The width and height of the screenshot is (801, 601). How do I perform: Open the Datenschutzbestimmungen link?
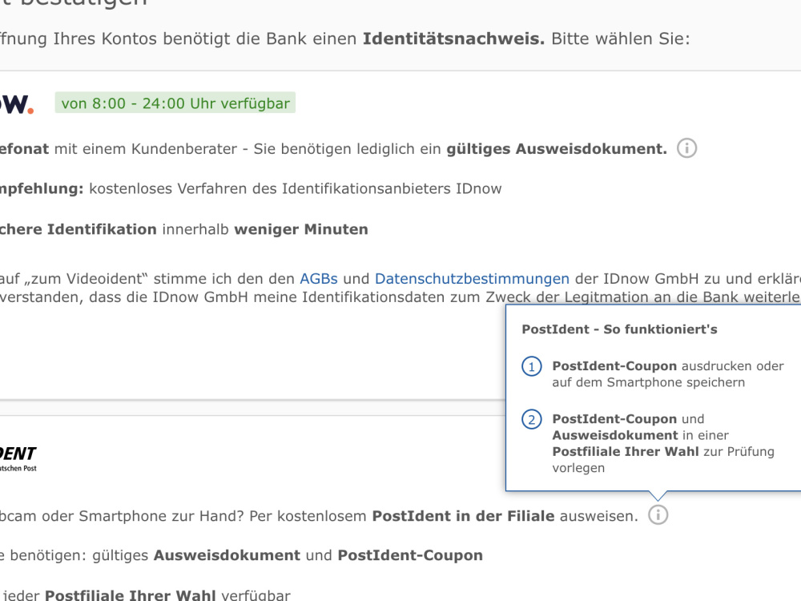472,279
